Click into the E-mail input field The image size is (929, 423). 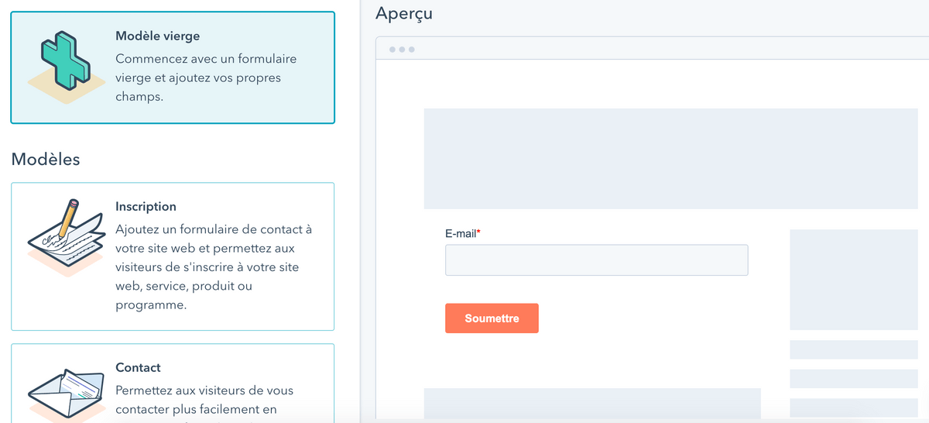597,260
